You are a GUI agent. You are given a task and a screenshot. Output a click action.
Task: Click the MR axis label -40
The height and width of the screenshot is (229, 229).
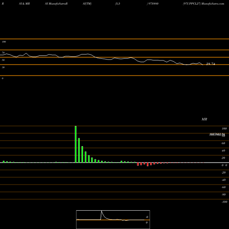click(224, 180)
